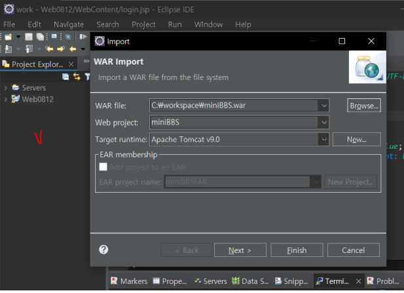This screenshot has height=293, width=404.
Task: Expand the Servers tree node
Action: tap(6, 88)
